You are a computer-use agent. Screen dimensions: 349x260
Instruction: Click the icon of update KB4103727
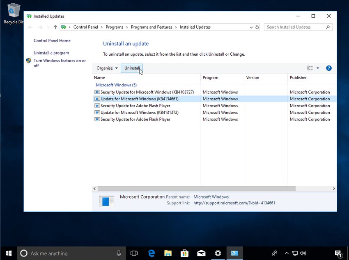point(97,92)
